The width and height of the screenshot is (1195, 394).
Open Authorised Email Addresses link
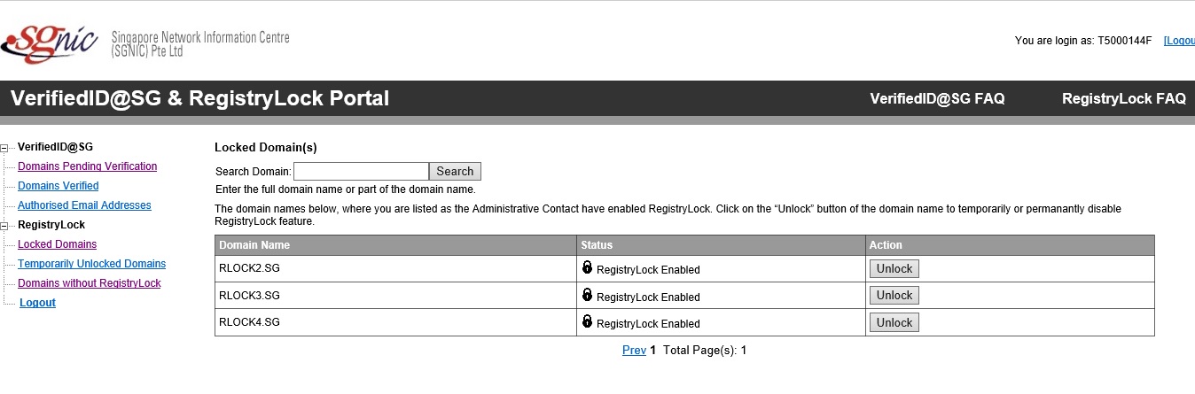[84, 205]
